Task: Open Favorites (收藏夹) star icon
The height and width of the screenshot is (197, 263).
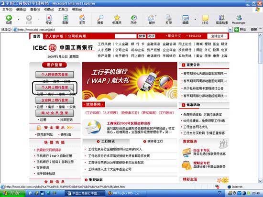Action: tap(117, 18)
